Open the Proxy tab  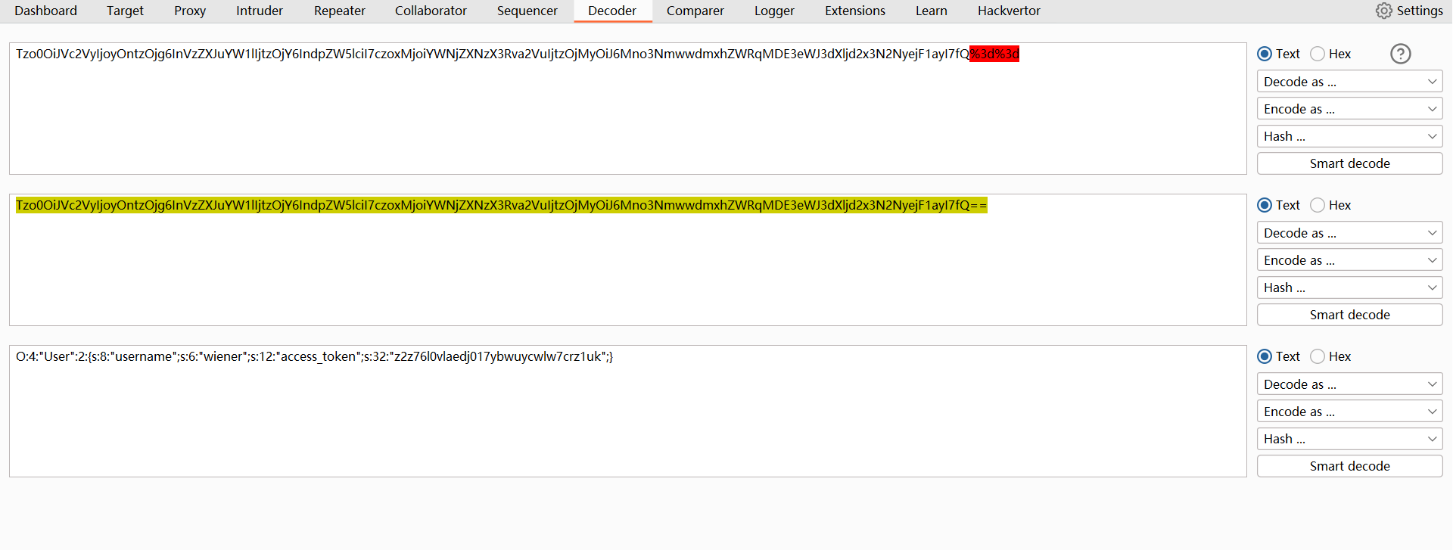[190, 11]
